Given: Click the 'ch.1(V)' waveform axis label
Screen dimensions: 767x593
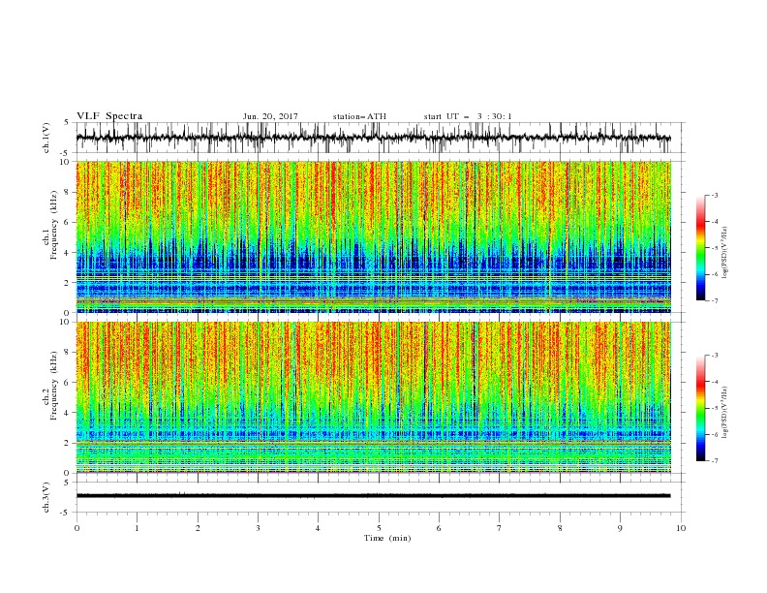Looking at the screenshot, I should click(46, 138).
